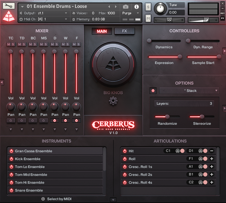Click the header Solo S button

tap(148, 7)
